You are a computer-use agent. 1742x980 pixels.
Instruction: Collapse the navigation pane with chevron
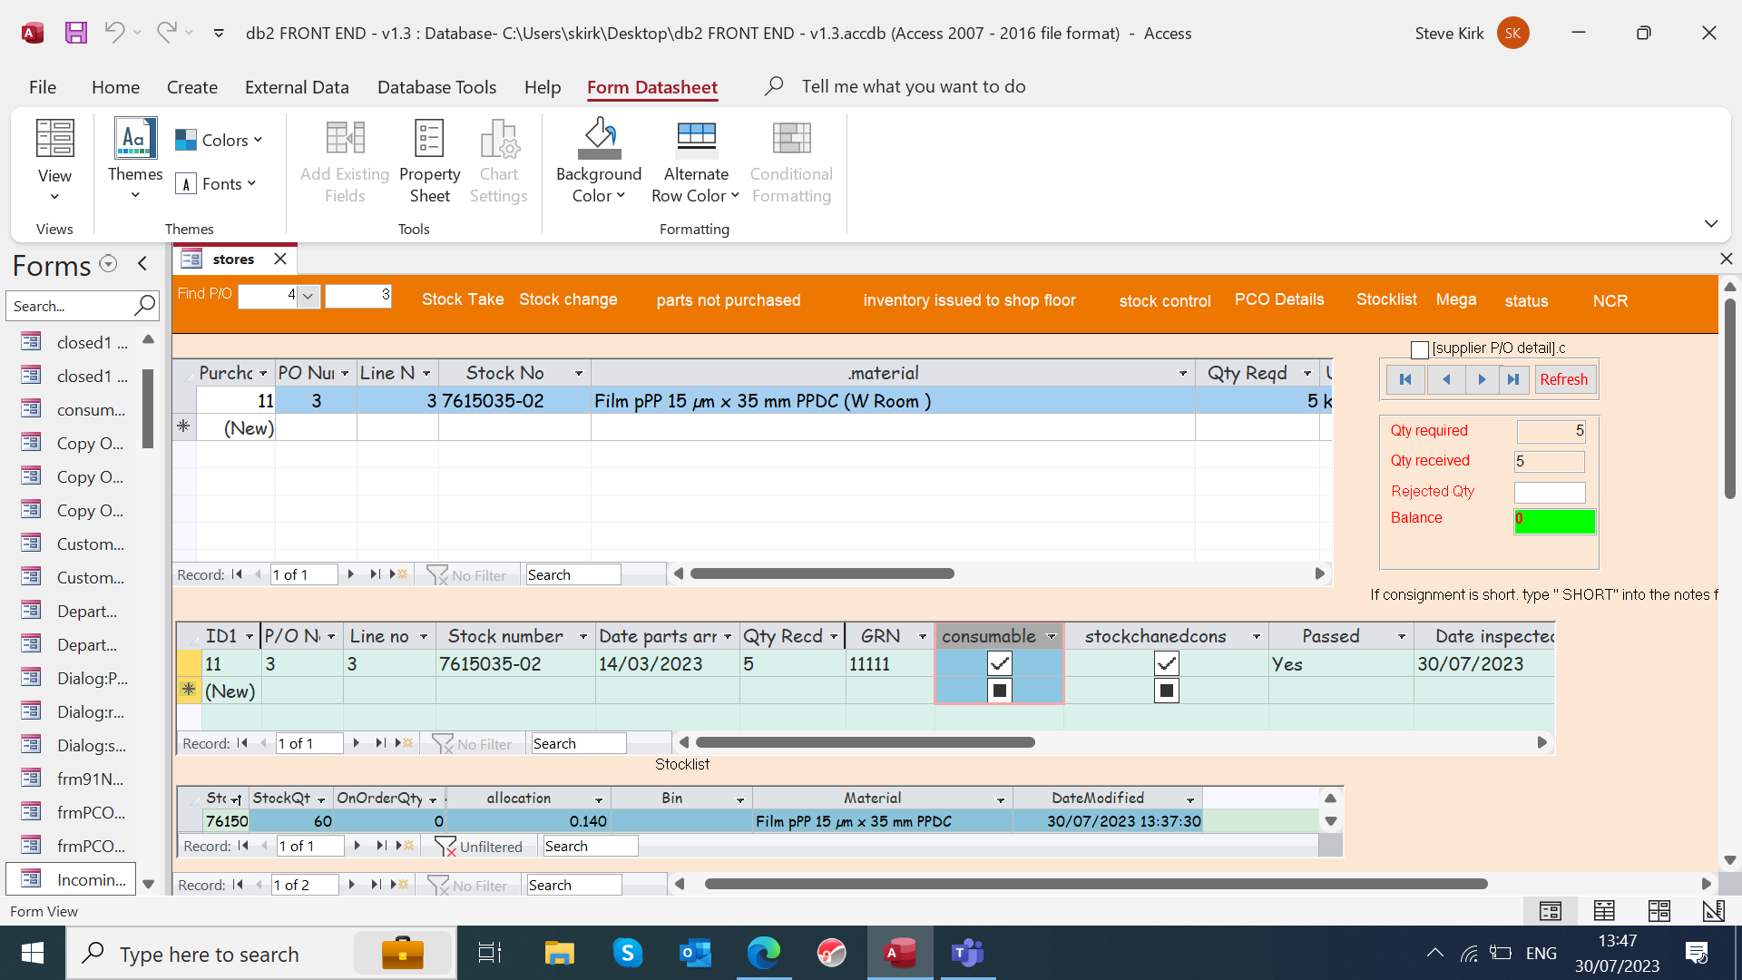142,264
